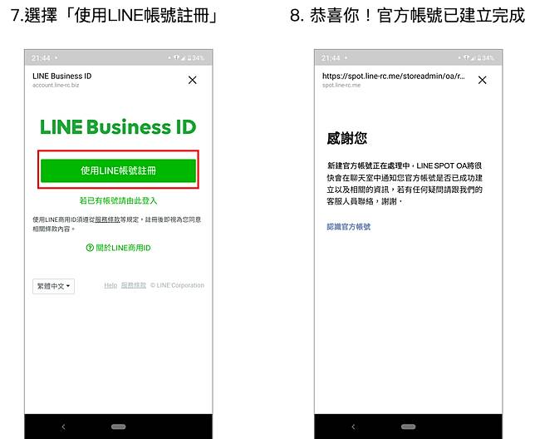Click the question mark icon beside 關於LINE商用ID
Screen dimensions: 535x439
pyautogui.click(x=90, y=248)
